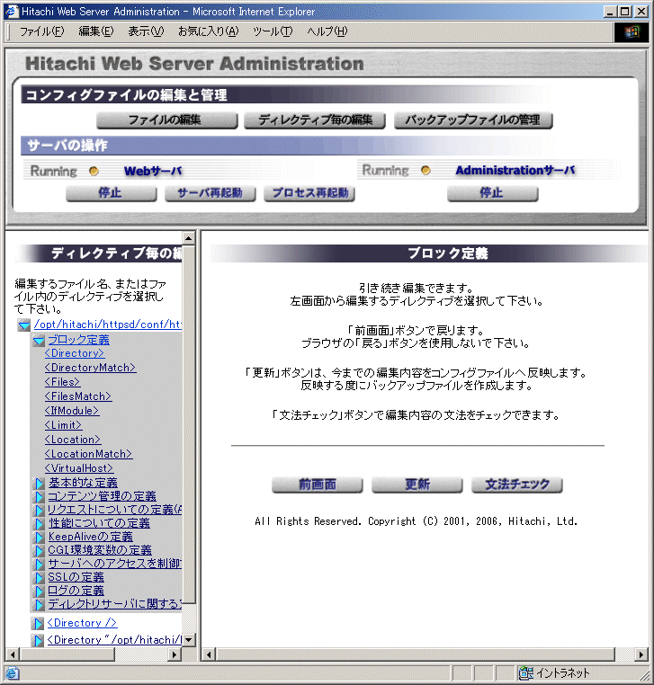This screenshot has width=654, height=685.
Task: Expand the CGI環境変数の定義 arrow
Action: tap(40, 550)
